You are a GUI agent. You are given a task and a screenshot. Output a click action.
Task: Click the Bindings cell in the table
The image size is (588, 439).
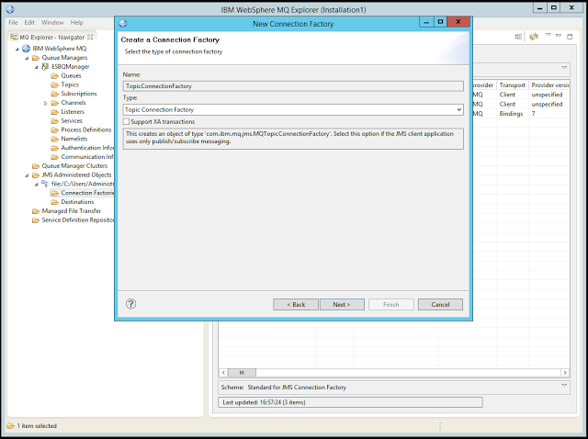pyautogui.click(x=511, y=114)
